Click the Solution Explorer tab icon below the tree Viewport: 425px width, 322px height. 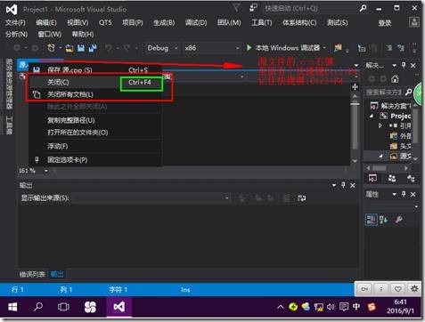pos(372,178)
